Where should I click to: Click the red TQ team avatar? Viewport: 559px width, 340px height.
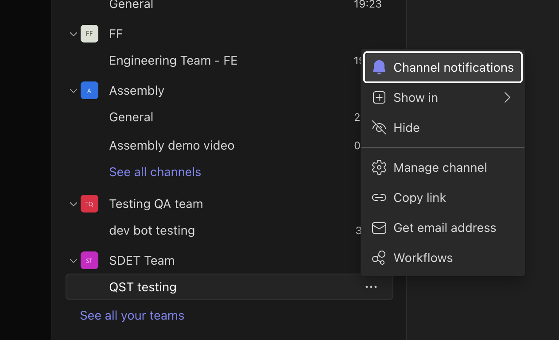click(89, 204)
